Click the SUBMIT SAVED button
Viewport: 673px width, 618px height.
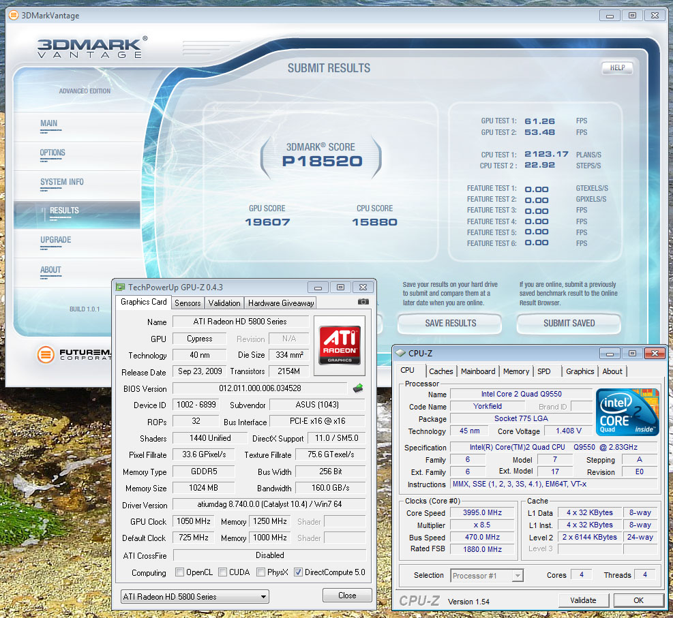click(569, 324)
